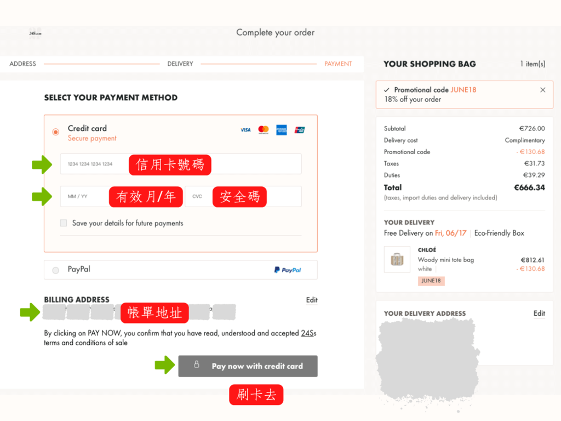Viewport: 561px width, 421px height.
Task: Go back to the ADDRESS step
Action: point(22,64)
